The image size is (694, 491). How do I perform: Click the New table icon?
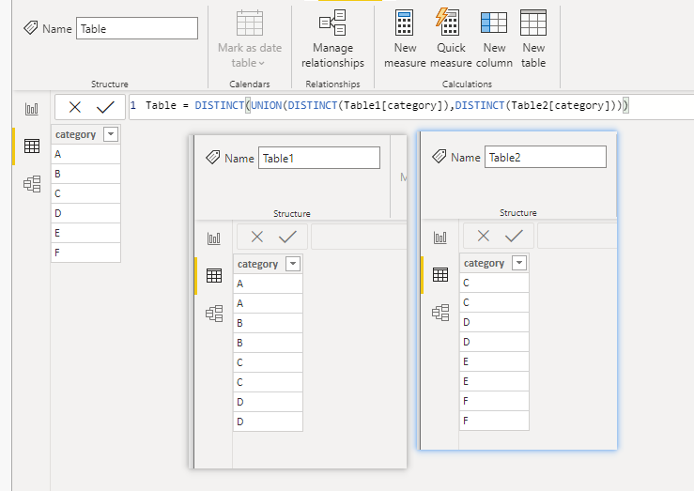pyautogui.click(x=533, y=23)
